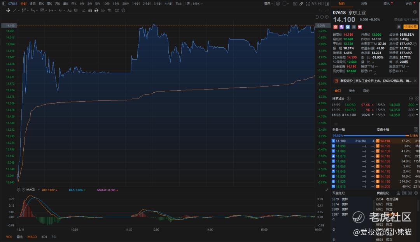This screenshot has width=420, height=242.
Task: Select the eraser drawing tool
Action: click(84, 10)
